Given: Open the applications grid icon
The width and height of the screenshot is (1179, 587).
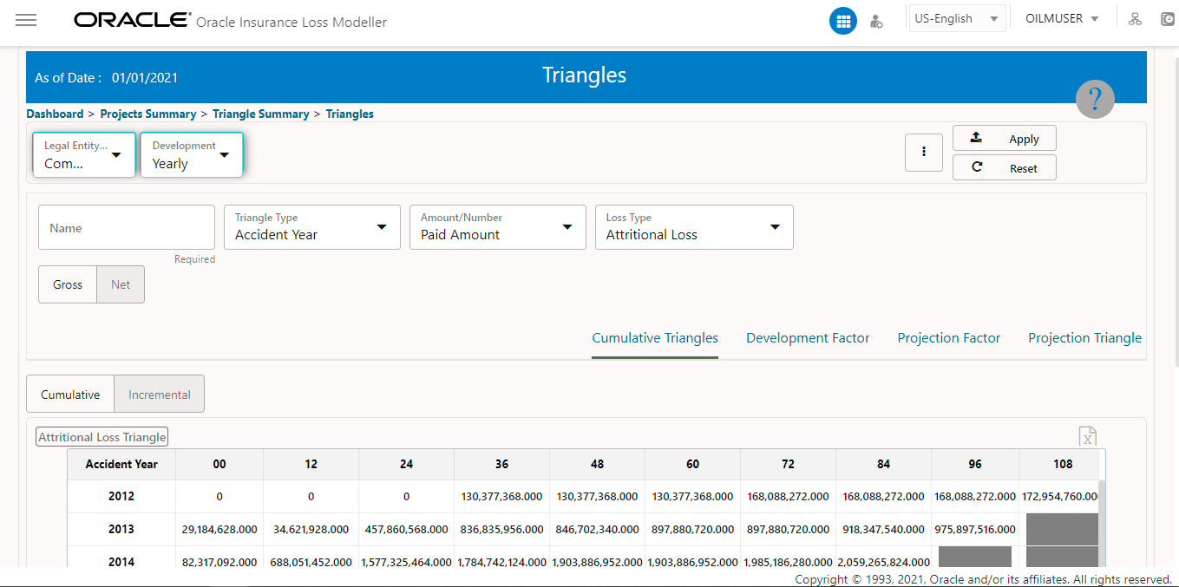Looking at the screenshot, I should [843, 21].
